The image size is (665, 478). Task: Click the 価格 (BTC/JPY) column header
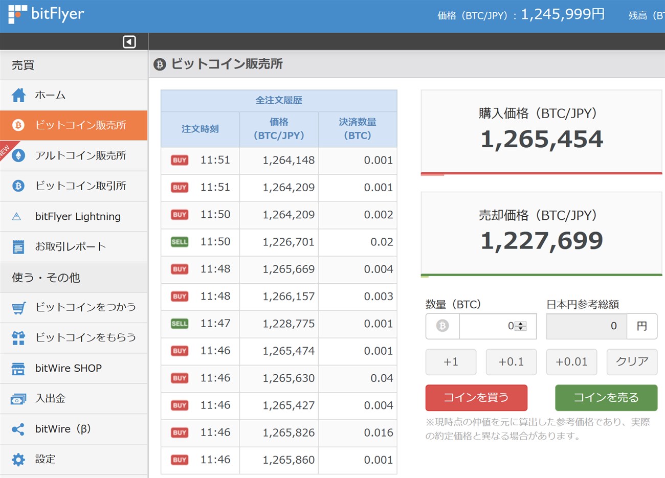(279, 129)
